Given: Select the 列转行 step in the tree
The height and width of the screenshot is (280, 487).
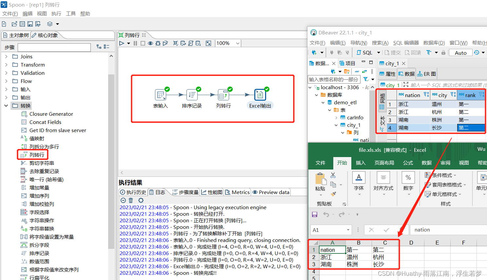Looking at the screenshot, I should click(x=37, y=155).
